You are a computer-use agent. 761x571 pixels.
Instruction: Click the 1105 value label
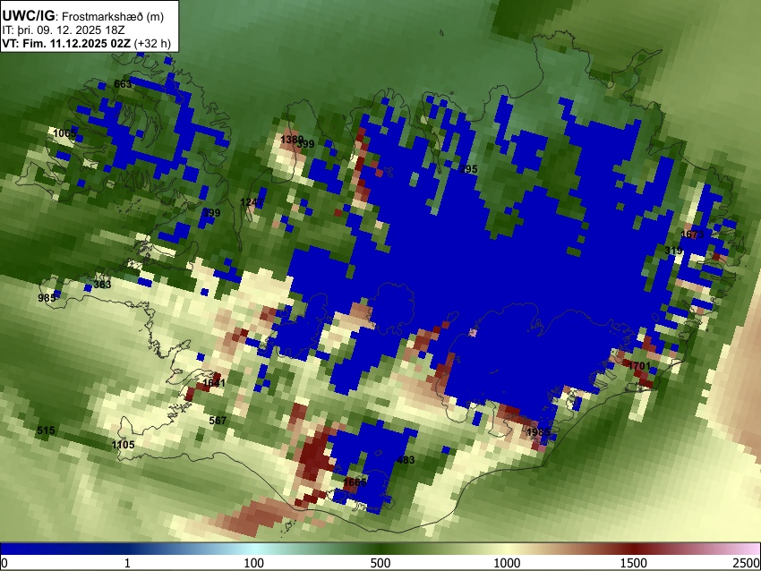tap(124, 445)
